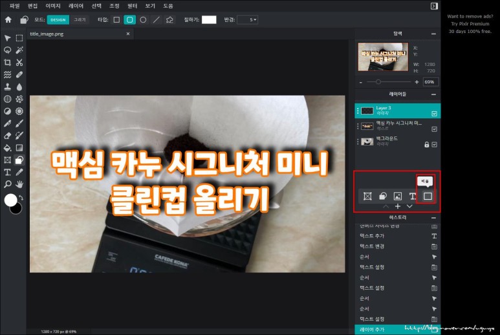Choose the Hand pan tool
This screenshot has width=500, height=335.
point(19,184)
